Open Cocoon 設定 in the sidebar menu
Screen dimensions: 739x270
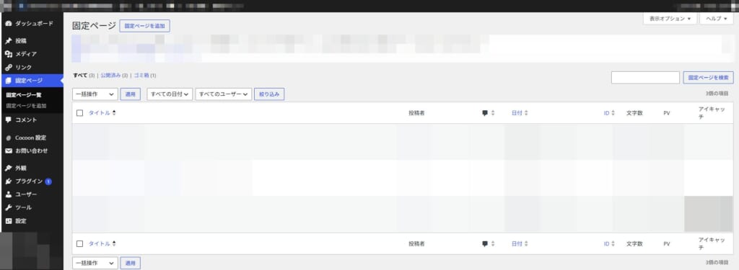(x=30, y=138)
